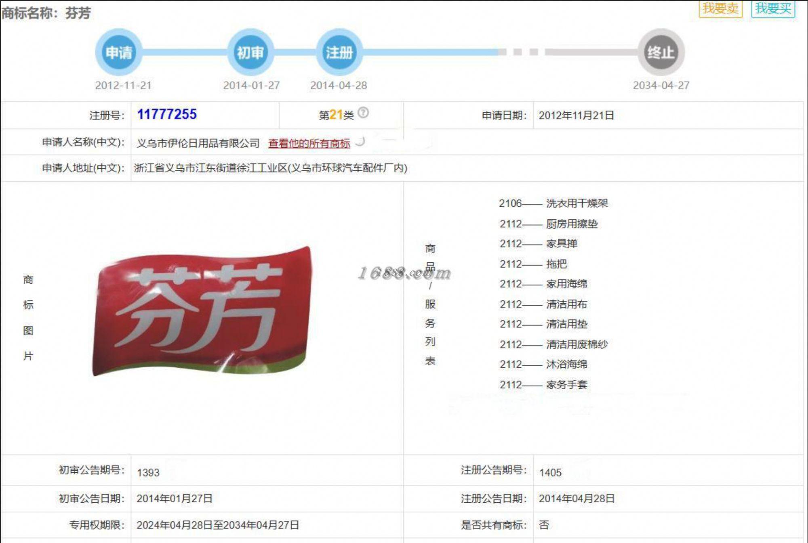
Task: Click the question mark icon beside 第21类
Action: point(363,113)
